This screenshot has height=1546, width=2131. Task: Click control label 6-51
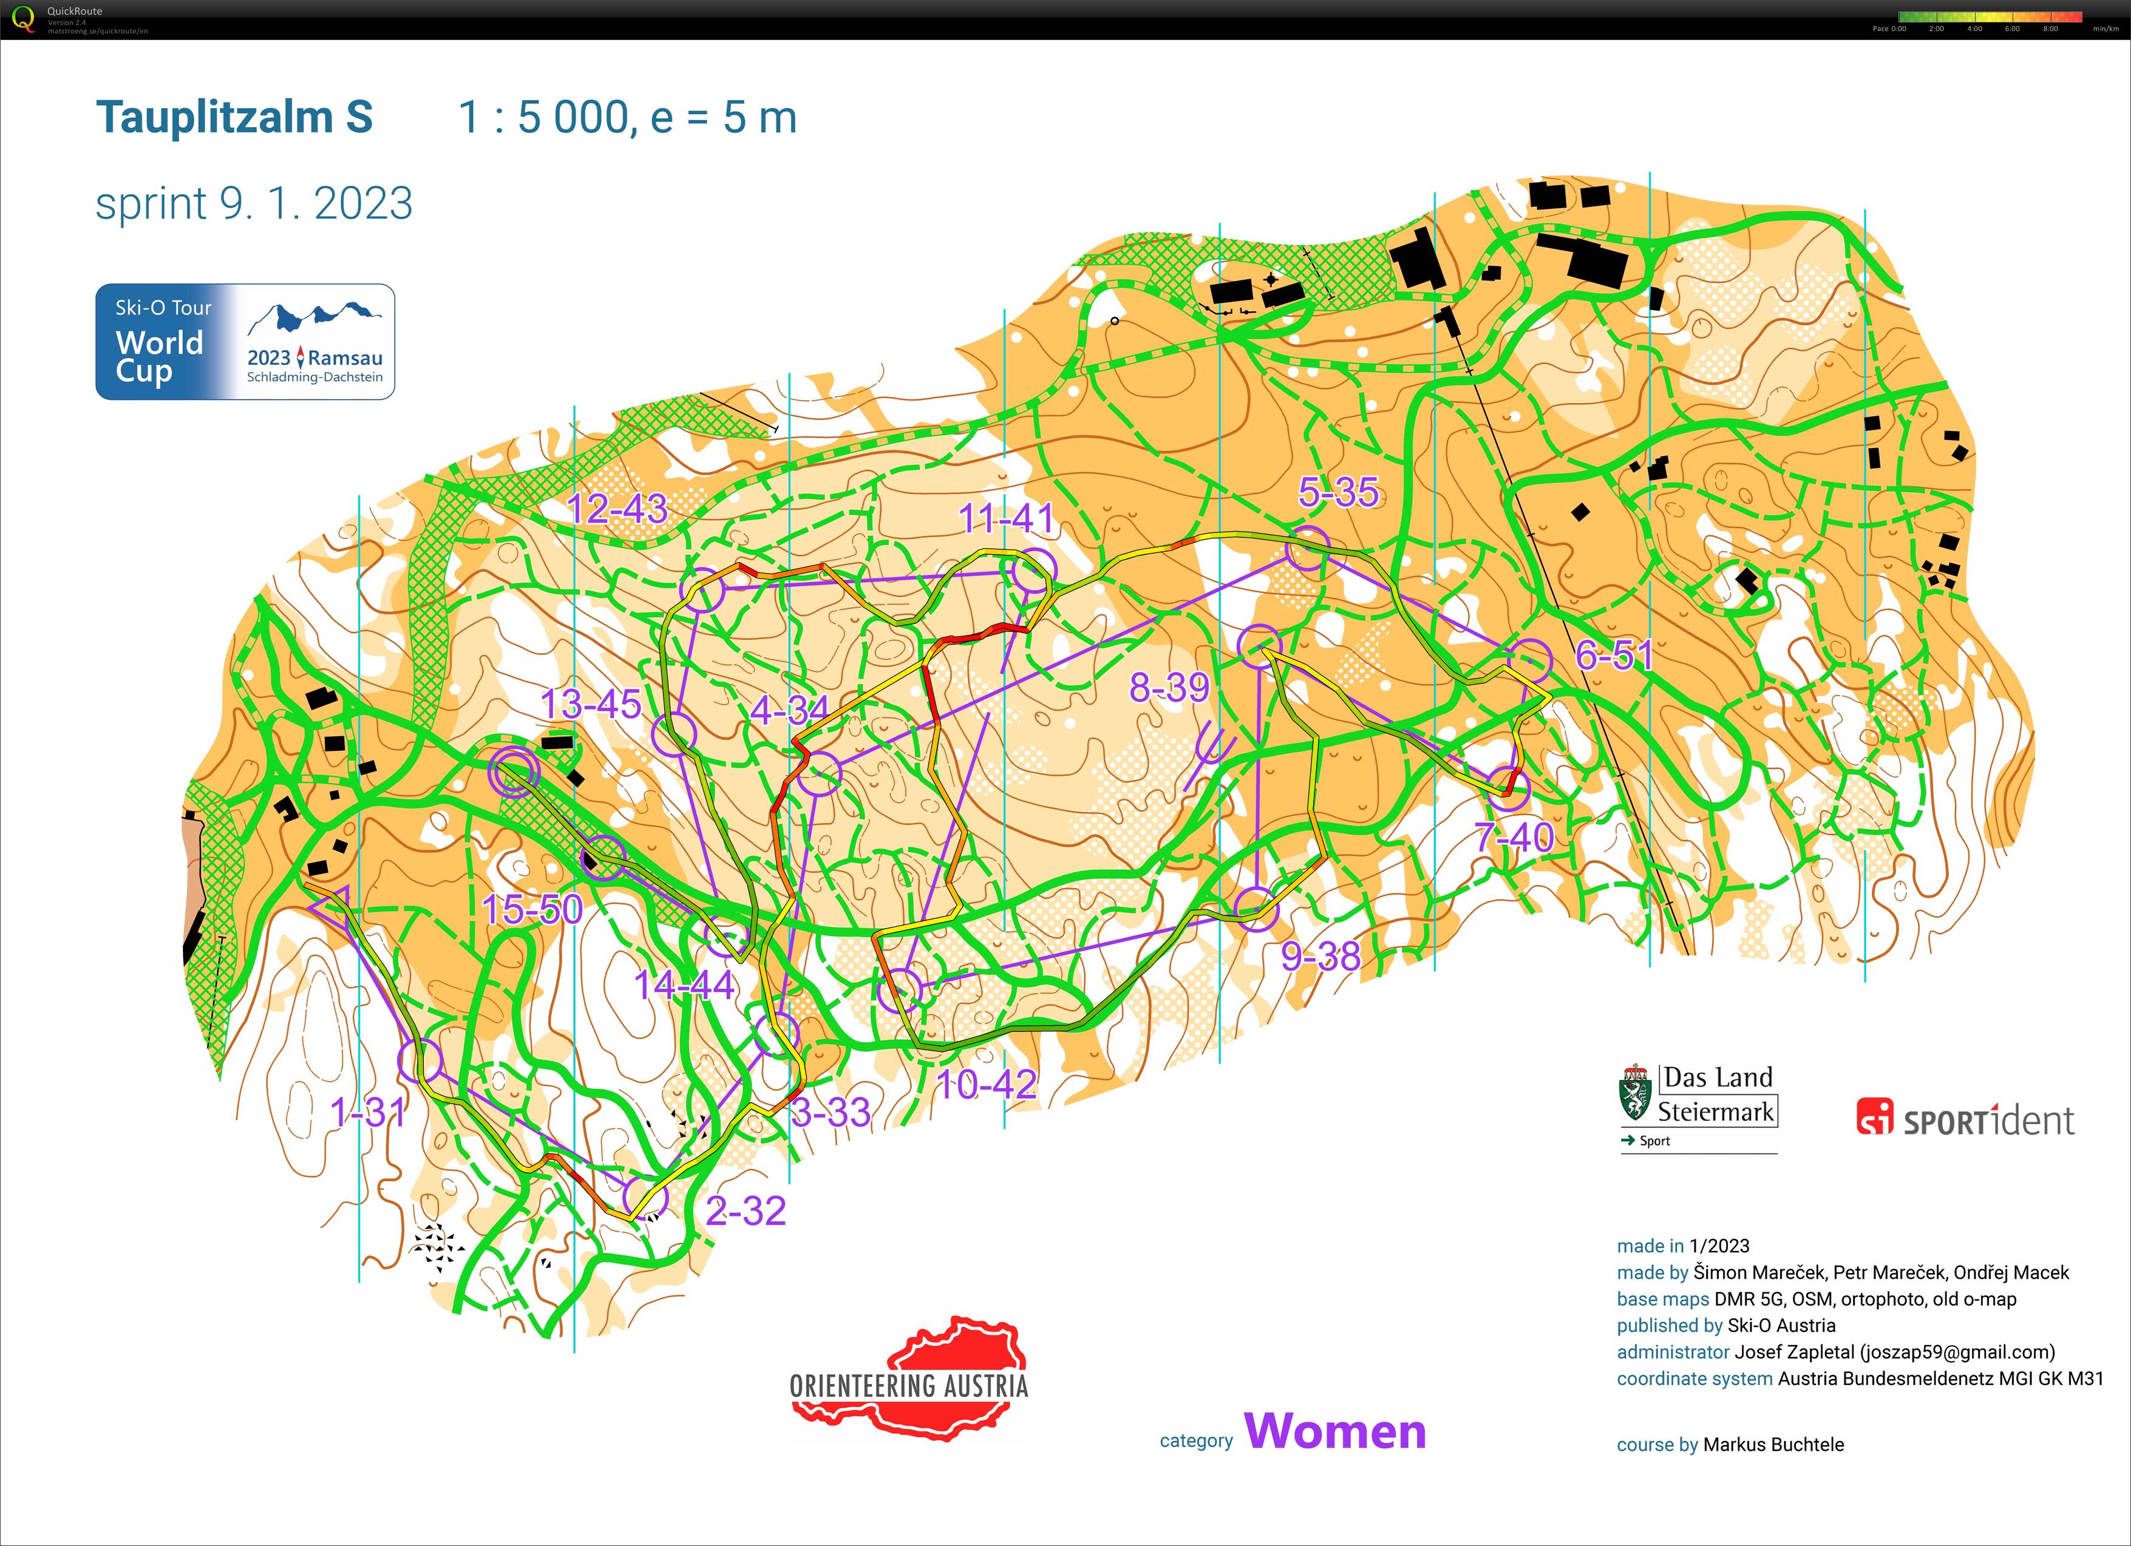pos(1614,656)
